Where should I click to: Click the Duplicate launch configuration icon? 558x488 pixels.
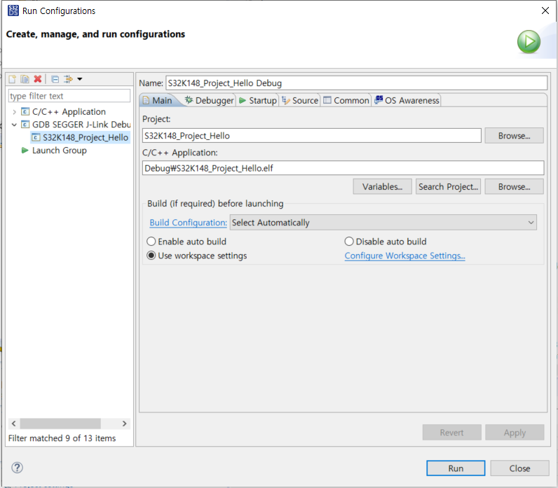pyautogui.click(x=25, y=79)
